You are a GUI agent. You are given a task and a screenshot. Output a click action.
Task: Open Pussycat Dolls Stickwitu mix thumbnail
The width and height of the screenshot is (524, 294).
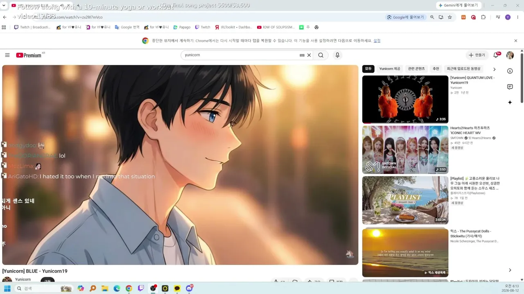point(405,253)
